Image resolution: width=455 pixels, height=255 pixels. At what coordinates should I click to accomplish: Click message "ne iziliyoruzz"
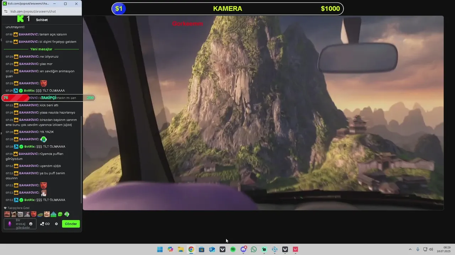click(x=49, y=57)
